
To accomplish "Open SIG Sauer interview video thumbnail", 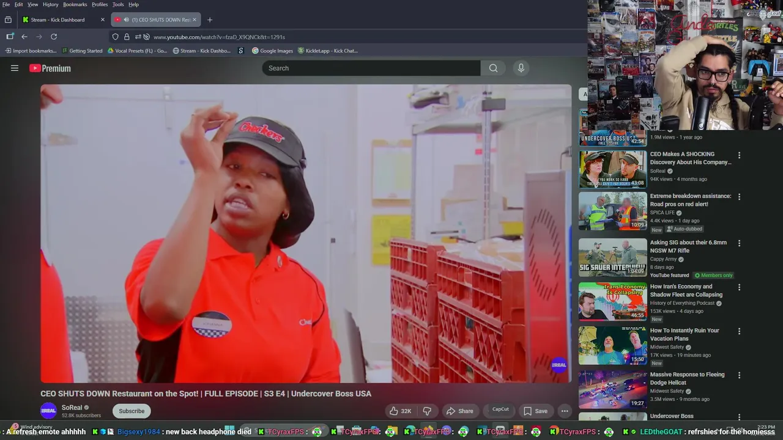I will point(612,257).
